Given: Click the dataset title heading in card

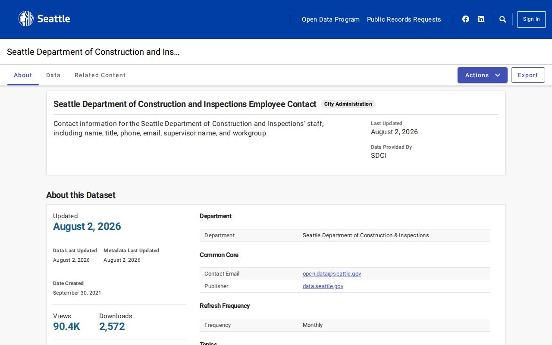Looking at the screenshot, I should coord(185,104).
